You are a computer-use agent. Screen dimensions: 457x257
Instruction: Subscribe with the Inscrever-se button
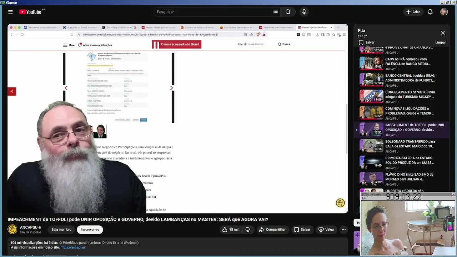90,230
